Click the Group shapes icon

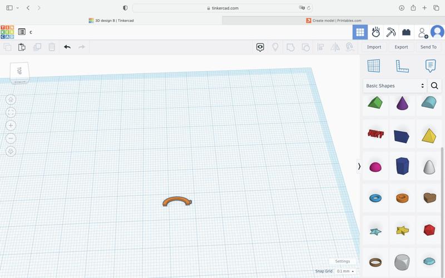click(x=290, y=47)
